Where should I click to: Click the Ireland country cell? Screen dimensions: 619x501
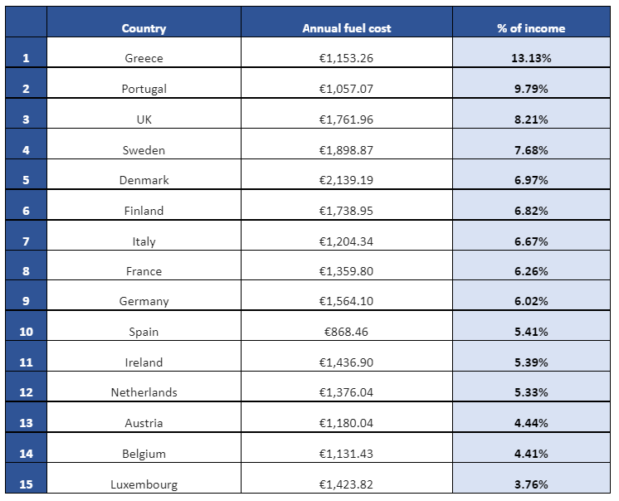point(144,357)
